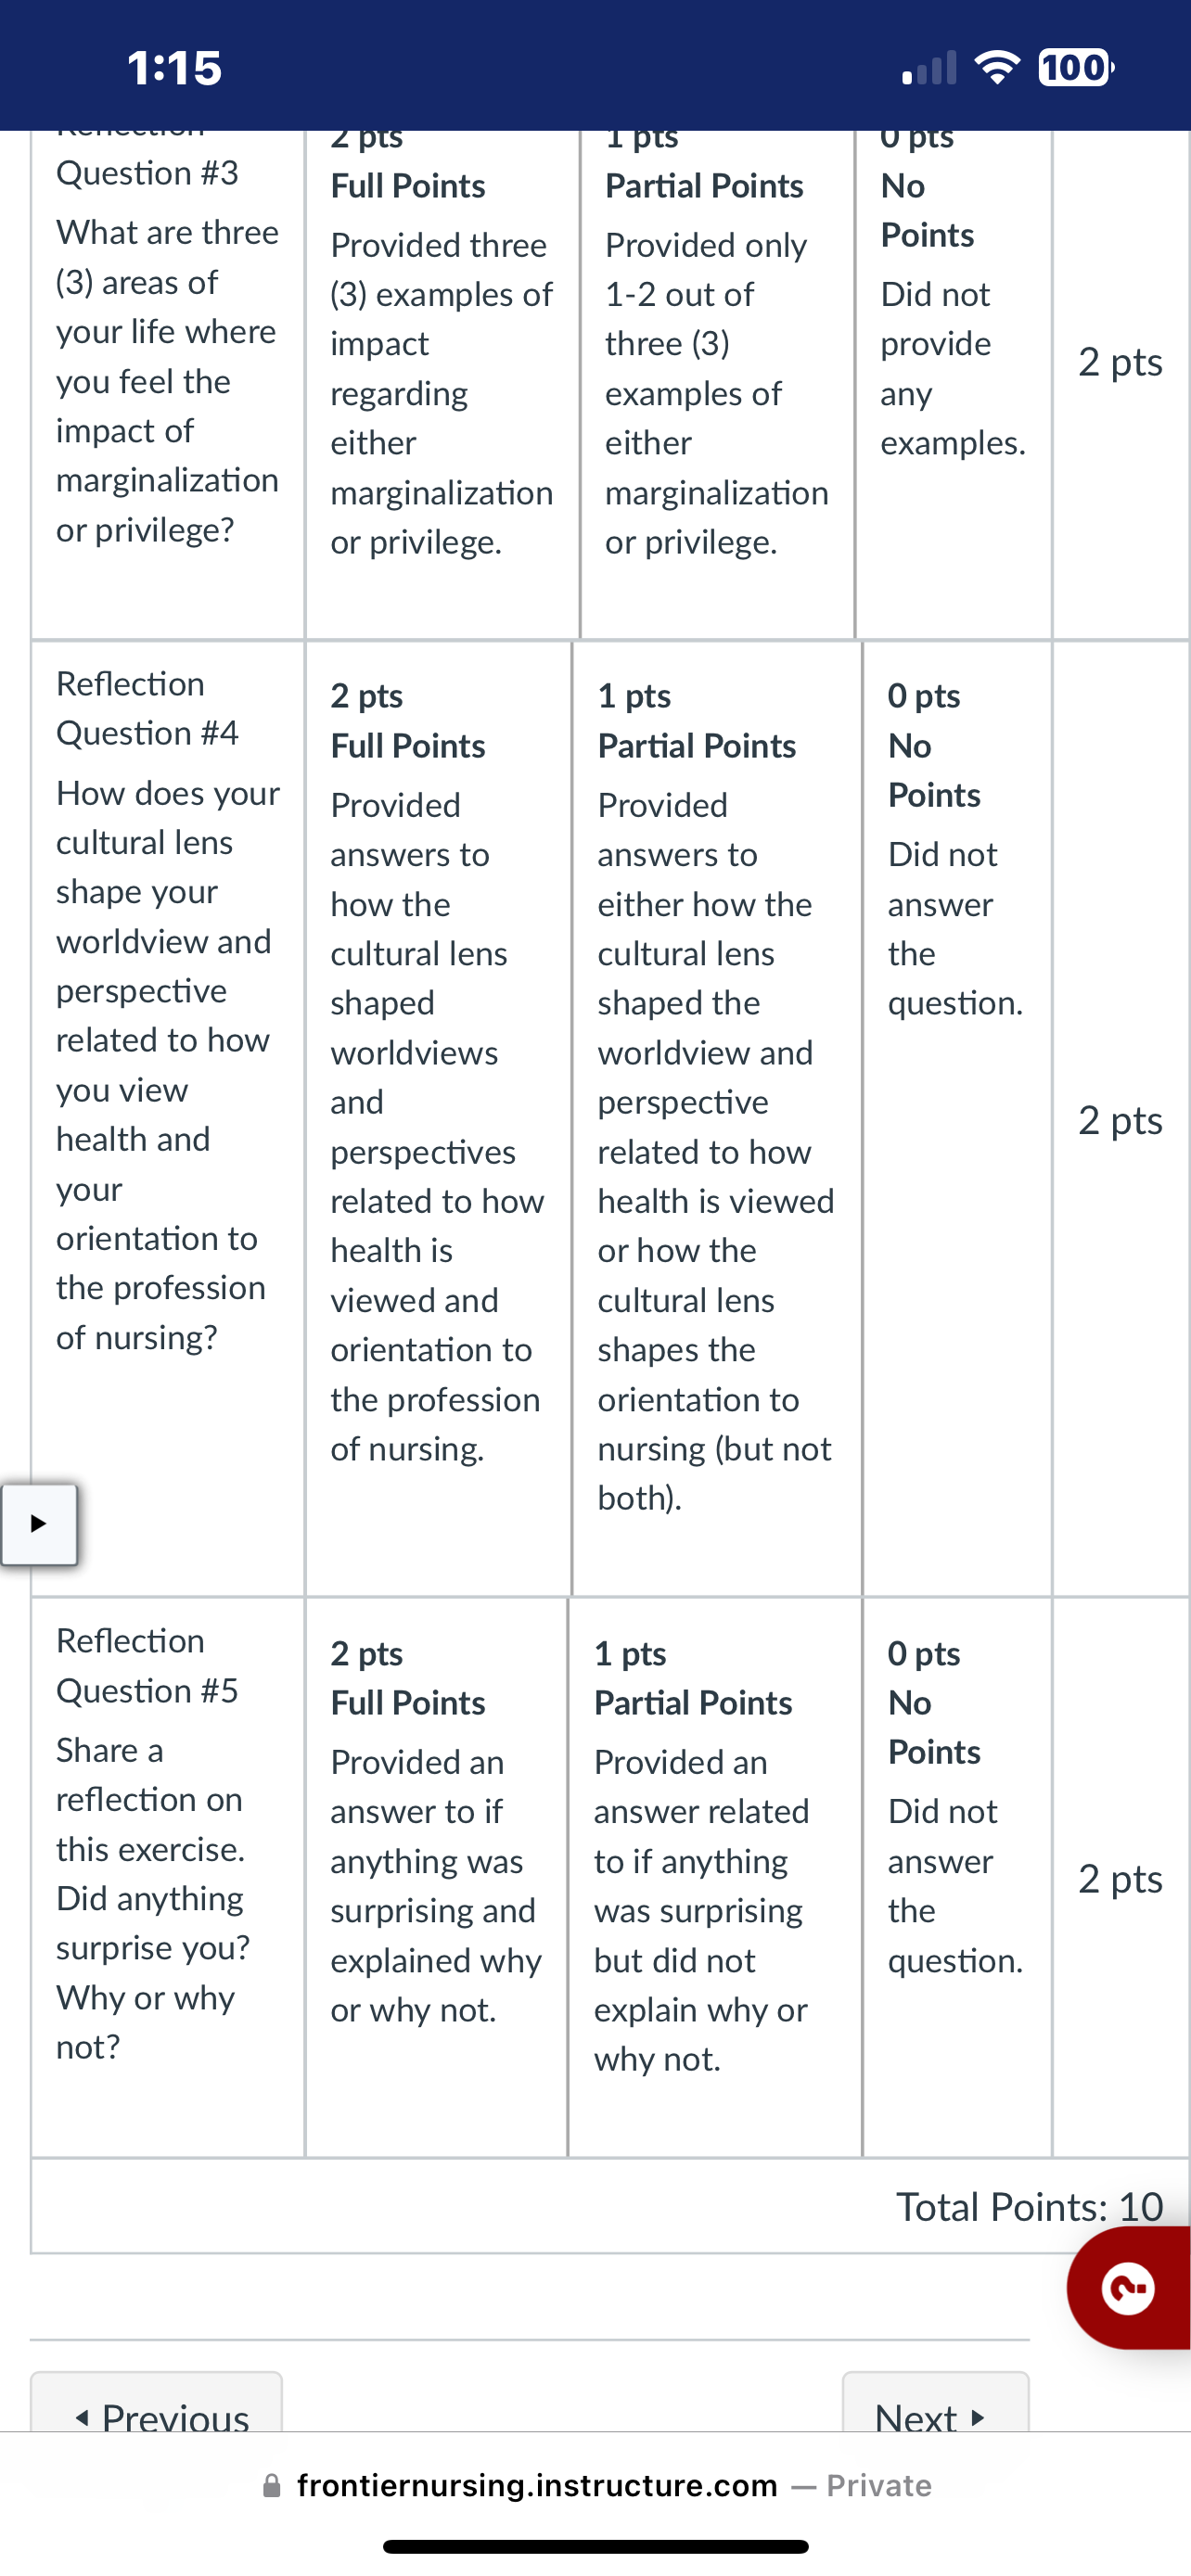
Task: Open the red chat help bubble
Action: (x=1130, y=2287)
